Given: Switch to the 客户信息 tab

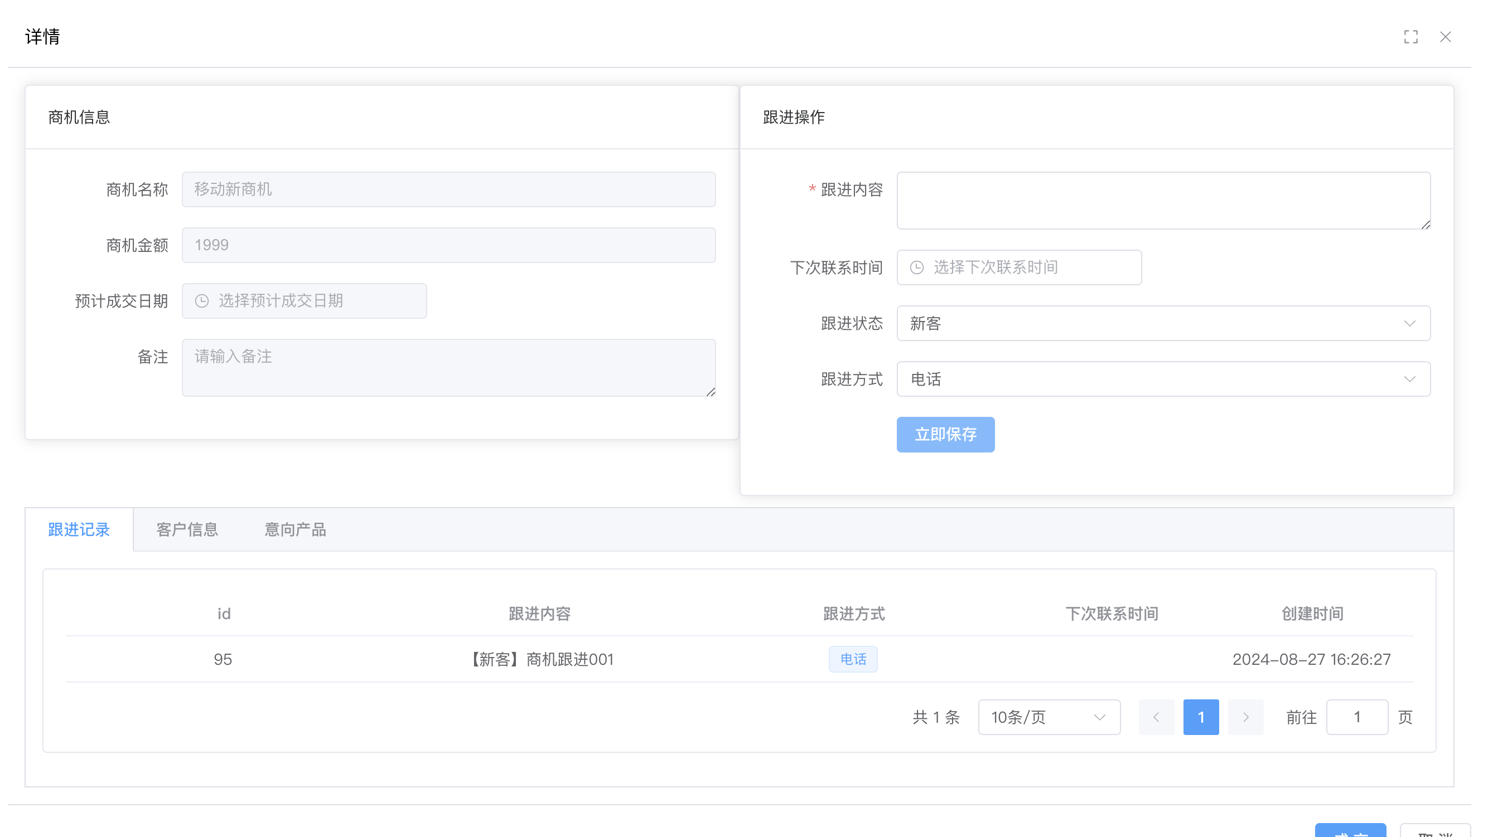Looking at the screenshot, I should pos(187,529).
